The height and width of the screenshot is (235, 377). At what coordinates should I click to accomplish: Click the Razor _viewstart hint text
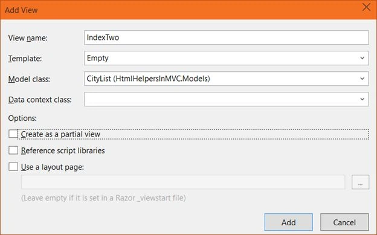point(103,198)
